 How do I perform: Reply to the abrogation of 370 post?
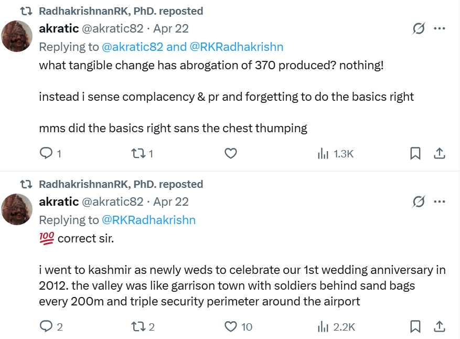[x=47, y=154]
